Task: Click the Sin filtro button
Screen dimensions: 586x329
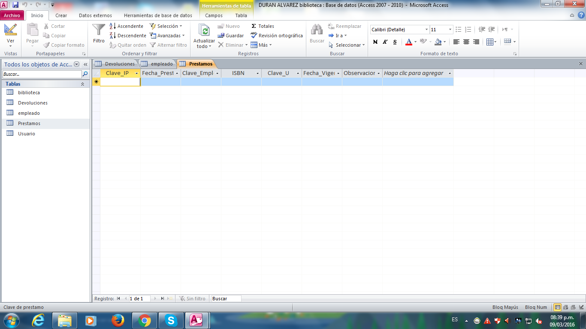Action: pyautogui.click(x=192, y=299)
